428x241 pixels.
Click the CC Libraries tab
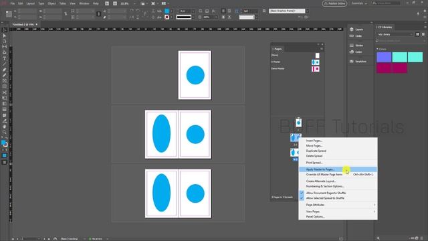385,27
